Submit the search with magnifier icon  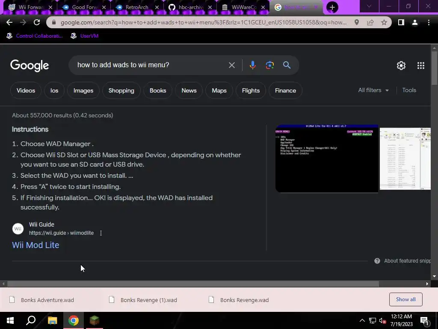[287, 65]
